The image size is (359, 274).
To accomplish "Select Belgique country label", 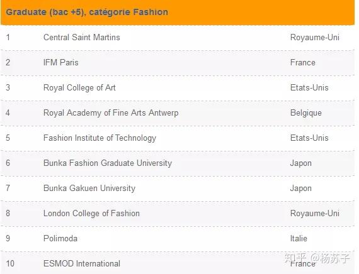I will pos(306,113).
